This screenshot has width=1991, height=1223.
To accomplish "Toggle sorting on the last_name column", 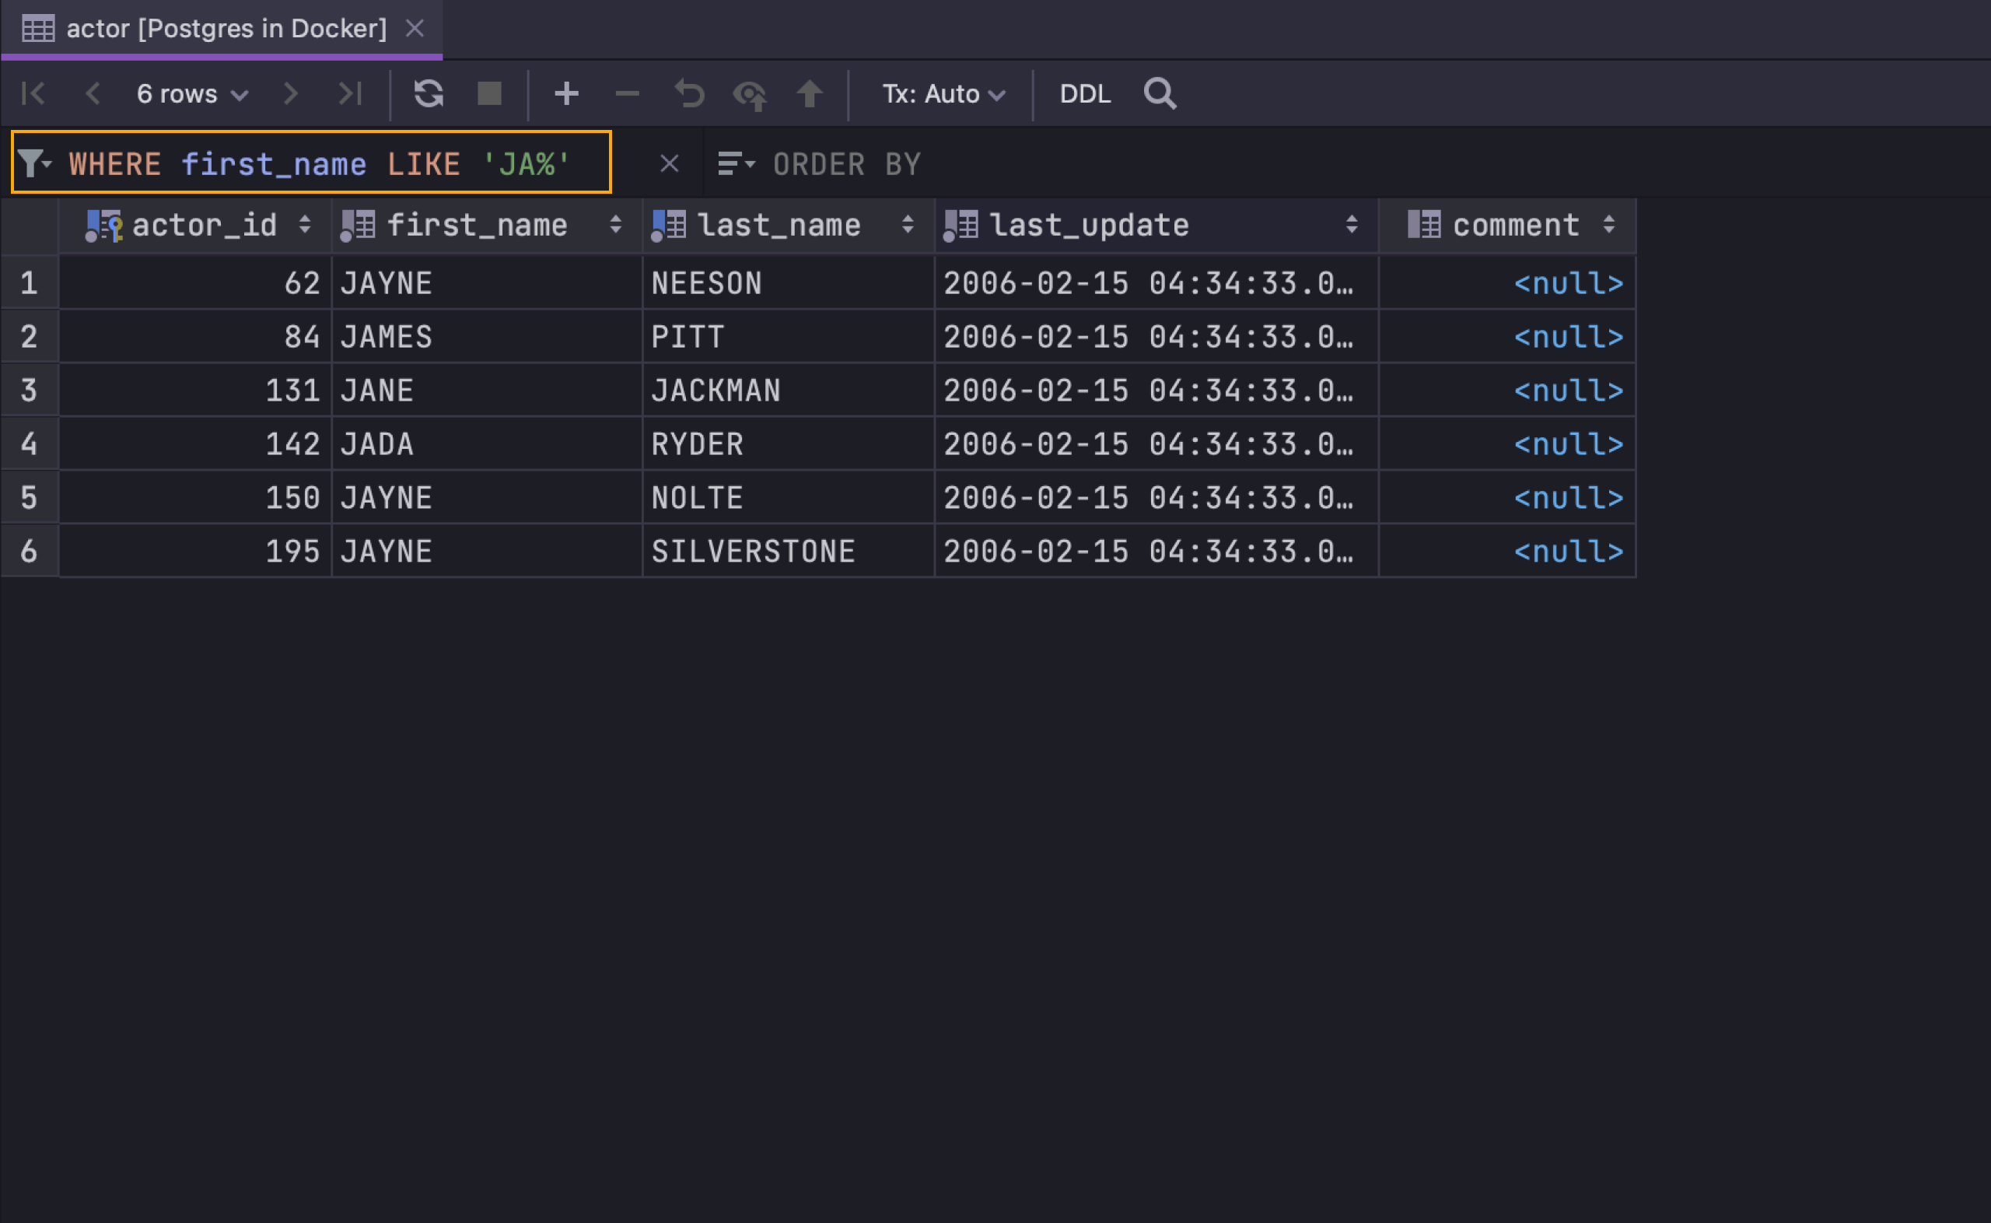I will (x=908, y=225).
